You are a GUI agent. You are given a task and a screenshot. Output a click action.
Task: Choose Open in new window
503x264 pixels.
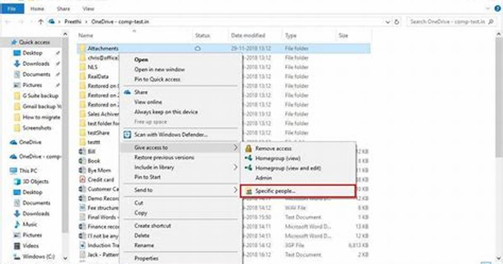point(159,69)
